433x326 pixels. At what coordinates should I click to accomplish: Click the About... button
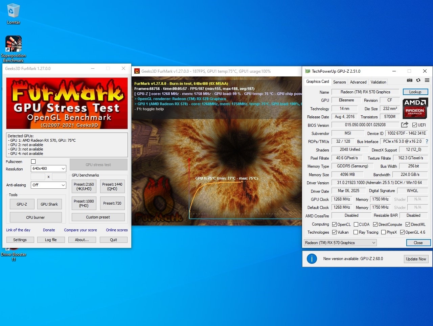click(x=82, y=240)
